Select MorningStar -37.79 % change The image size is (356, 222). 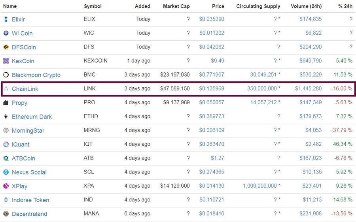point(342,130)
